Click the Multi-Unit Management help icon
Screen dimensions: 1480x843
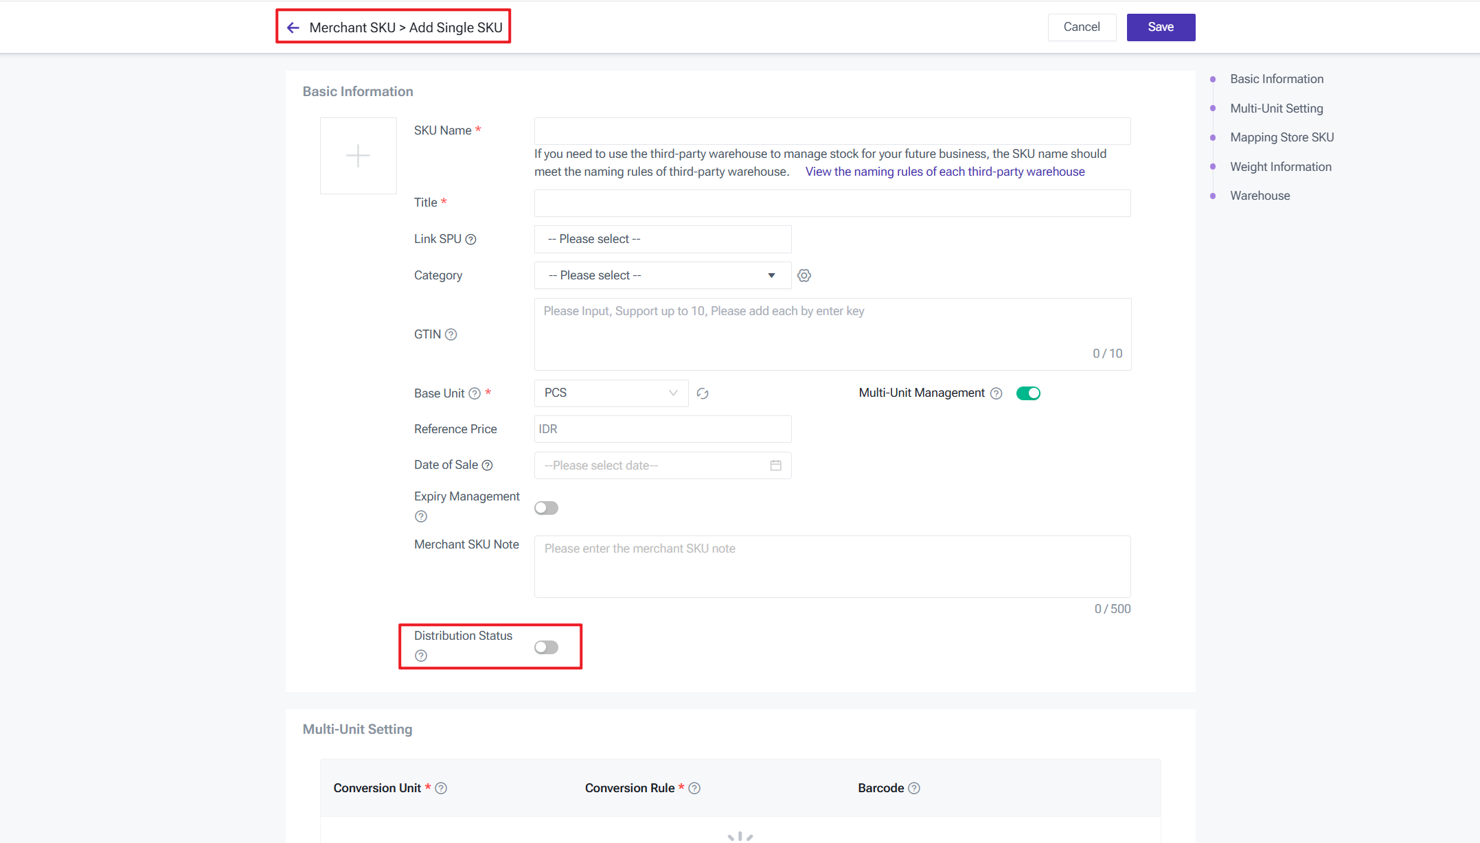[x=996, y=393]
